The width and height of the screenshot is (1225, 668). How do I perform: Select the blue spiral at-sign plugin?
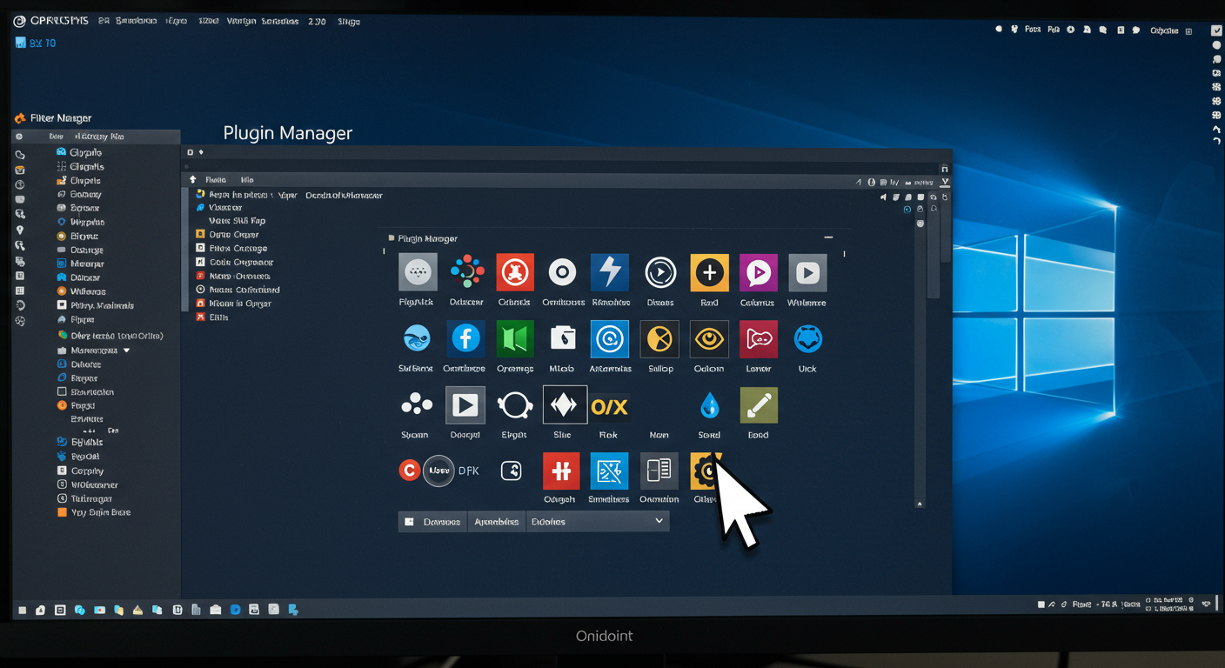point(609,339)
